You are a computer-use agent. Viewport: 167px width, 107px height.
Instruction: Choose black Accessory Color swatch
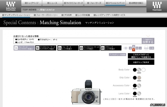tap(135, 86)
